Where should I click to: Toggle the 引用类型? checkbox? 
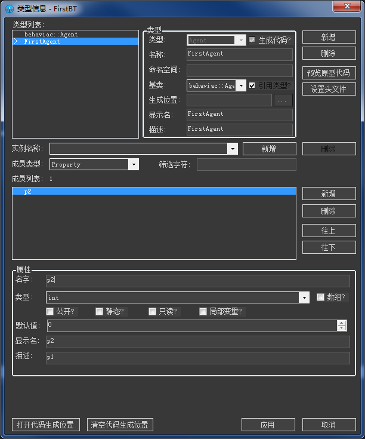click(252, 85)
